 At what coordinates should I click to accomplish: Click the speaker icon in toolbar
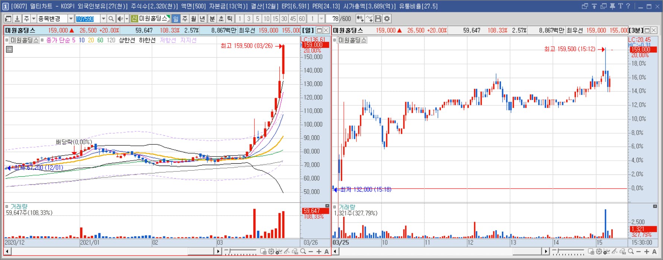click(x=120, y=19)
